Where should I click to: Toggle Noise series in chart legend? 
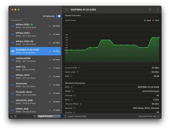[x=157, y=20]
